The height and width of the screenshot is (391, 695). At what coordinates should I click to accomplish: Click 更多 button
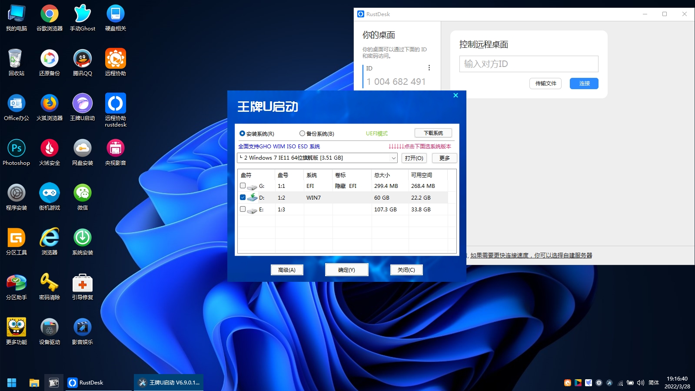(x=445, y=158)
